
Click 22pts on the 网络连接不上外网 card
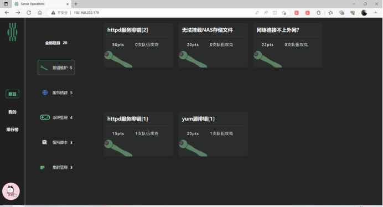[x=267, y=45]
